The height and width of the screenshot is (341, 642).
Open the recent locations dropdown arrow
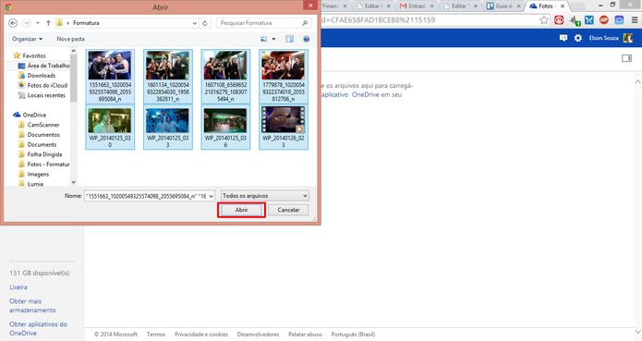pos(38,23)
